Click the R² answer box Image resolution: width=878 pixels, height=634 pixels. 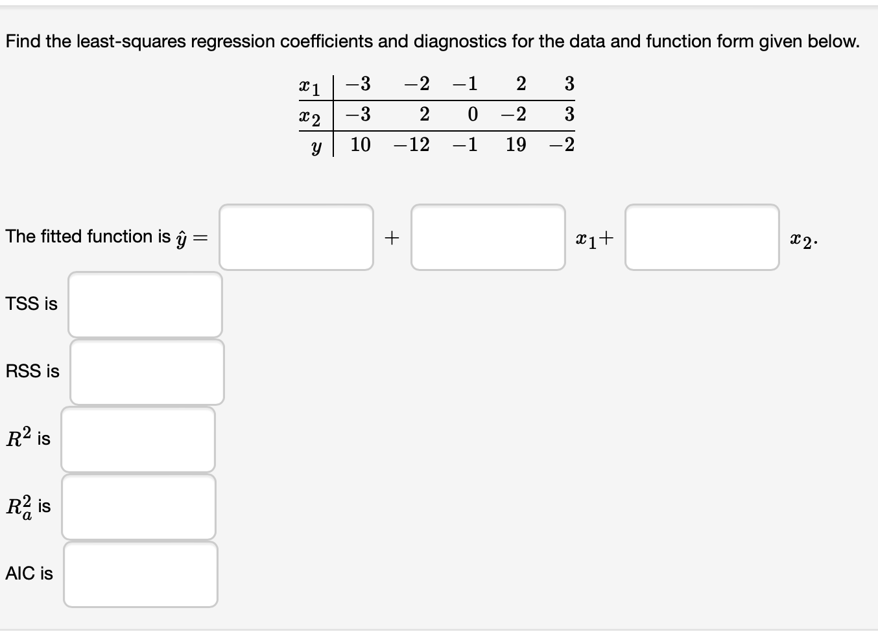(x=138, y=439)
